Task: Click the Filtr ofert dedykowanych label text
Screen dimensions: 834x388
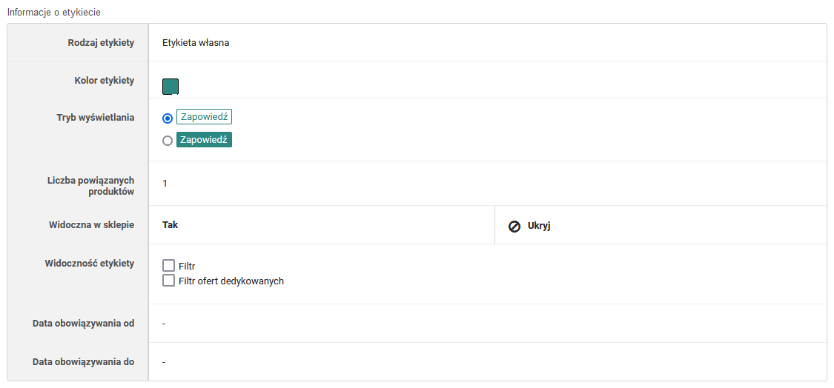Action: [231, 281]
